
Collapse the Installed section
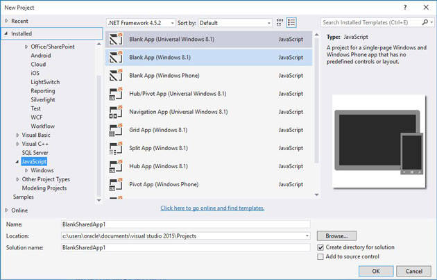pyautogui.click(x=6, y=33)
